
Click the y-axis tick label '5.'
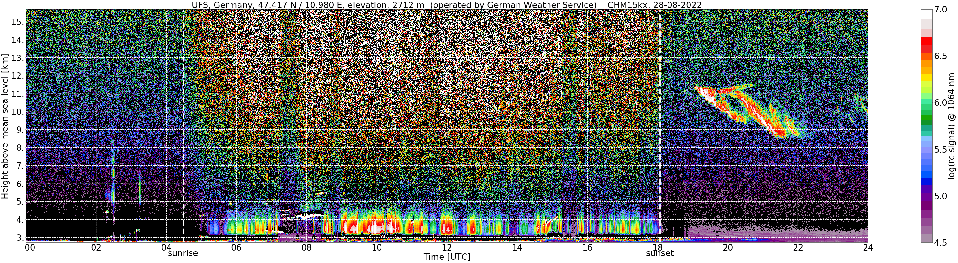pos(19,202)
